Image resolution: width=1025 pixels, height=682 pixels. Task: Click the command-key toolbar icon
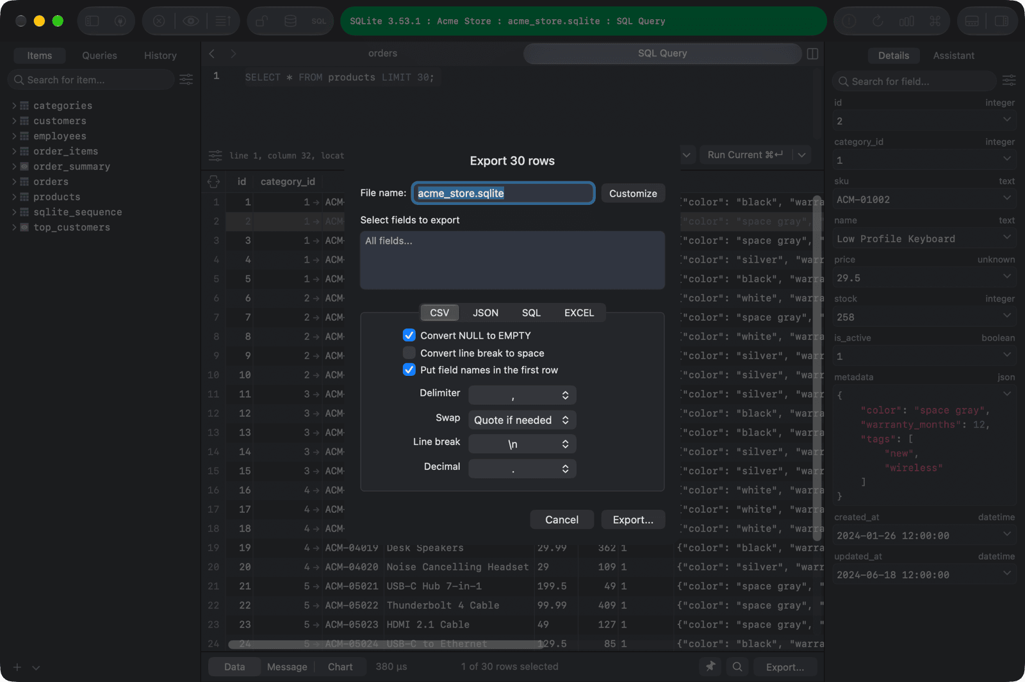tap(935, 21)
